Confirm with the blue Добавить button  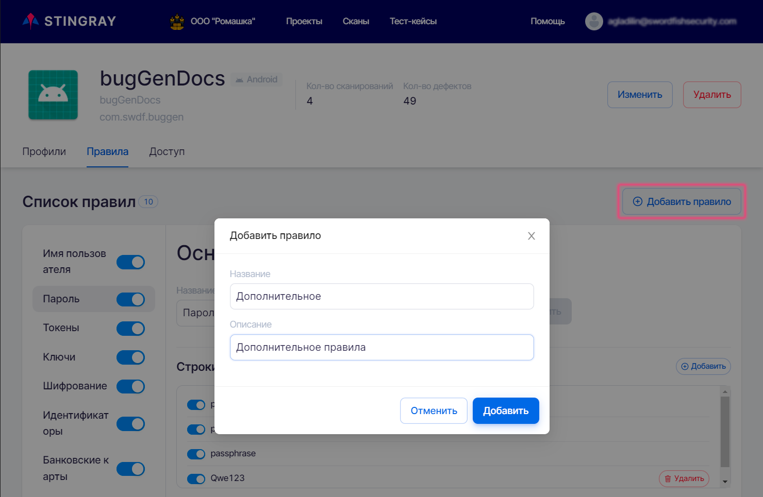[505, 410]
